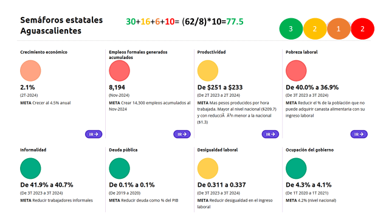
Task: Go to Productividad details via IR button
Action: (270, 134)
